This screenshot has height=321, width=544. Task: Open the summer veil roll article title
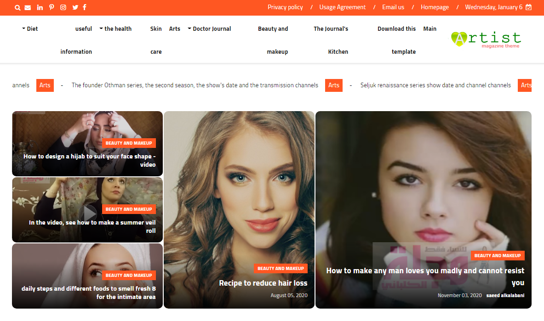coord(92,227)
